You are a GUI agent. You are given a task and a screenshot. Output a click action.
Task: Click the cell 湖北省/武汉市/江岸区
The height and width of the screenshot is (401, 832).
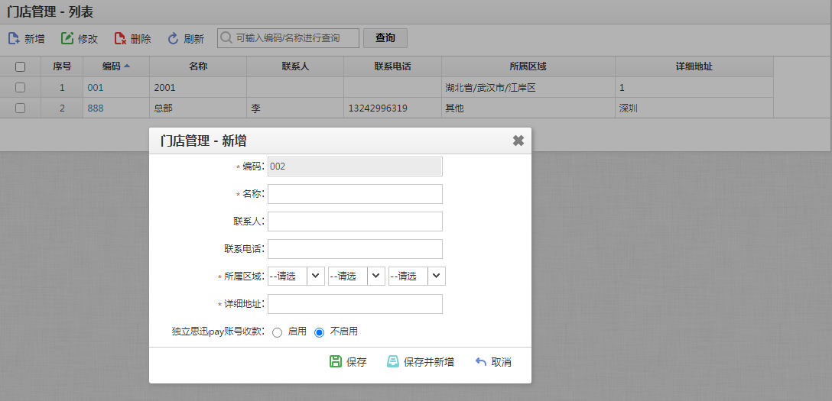528,87
